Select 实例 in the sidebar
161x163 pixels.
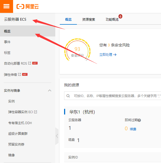(x=11, y=101)
